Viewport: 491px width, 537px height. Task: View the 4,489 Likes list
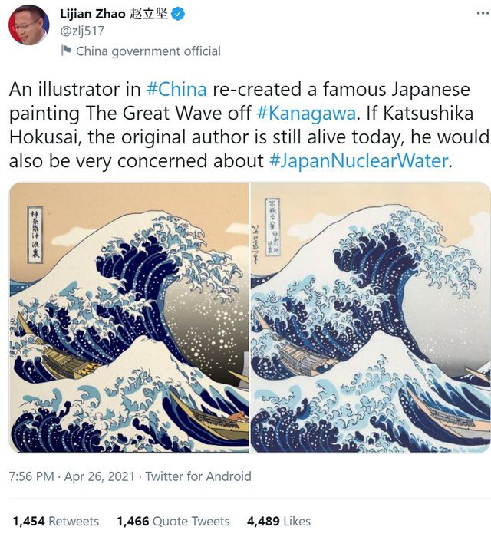[x=278, y=521]
